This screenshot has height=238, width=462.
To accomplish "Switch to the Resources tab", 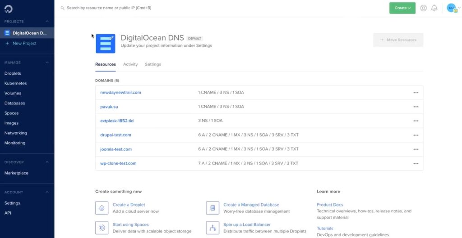I will pyautogui.click(x=106, y=64).
